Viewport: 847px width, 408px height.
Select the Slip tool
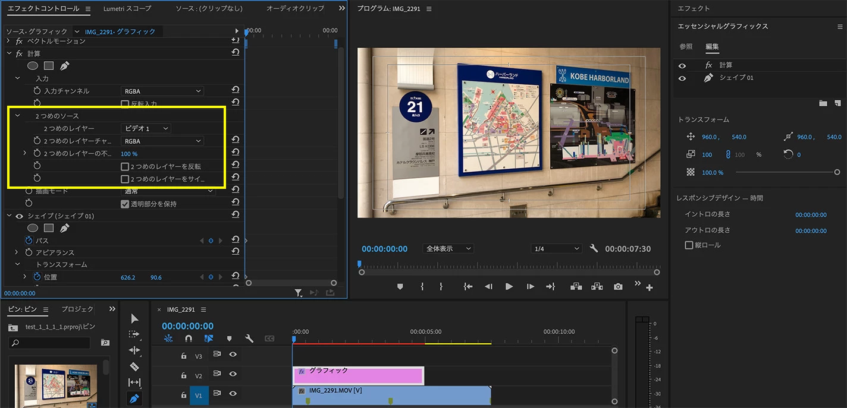click(x=134, y=382)
